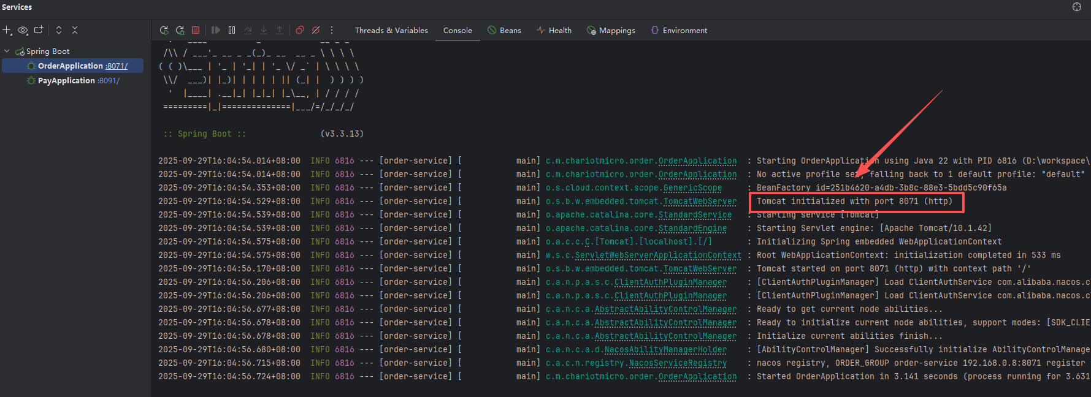Click ClientAuthPluginManager link in 56.206 first line
This screenshot has width=1091, height=397.
click(670, 282)
